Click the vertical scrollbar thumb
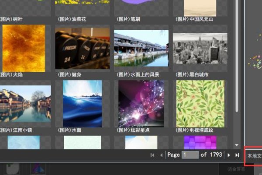 pyautogui.click(x=237, y=55)
